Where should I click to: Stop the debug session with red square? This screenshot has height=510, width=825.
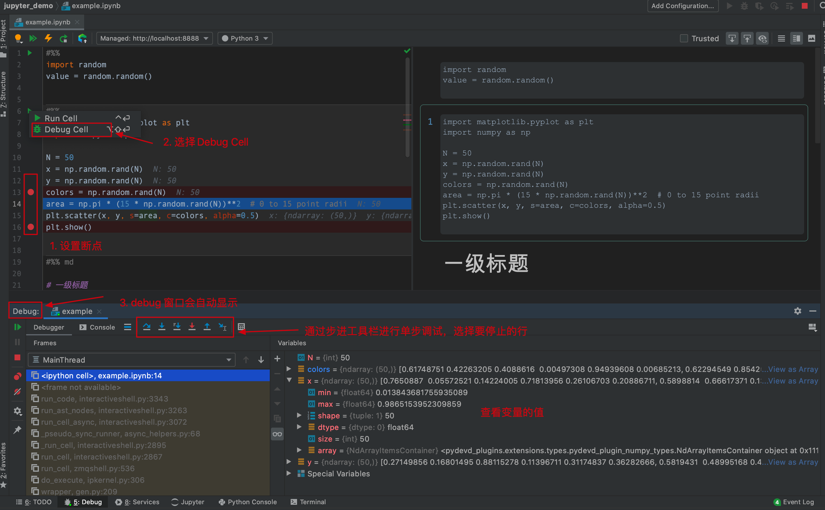17,357
